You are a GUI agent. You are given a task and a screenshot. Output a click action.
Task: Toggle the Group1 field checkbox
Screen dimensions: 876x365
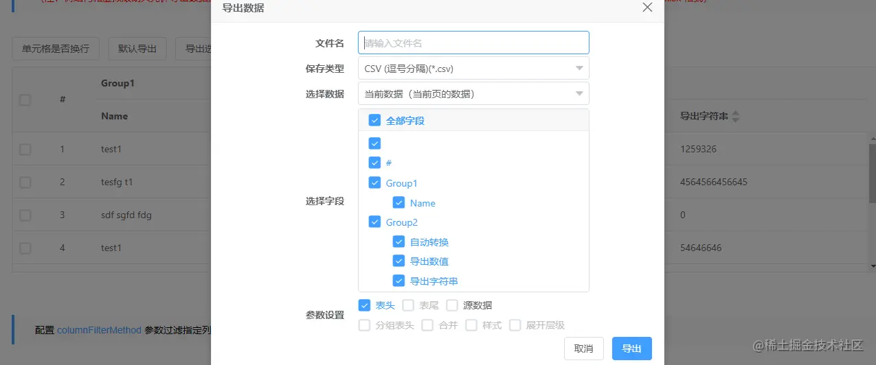pos(374,183)
